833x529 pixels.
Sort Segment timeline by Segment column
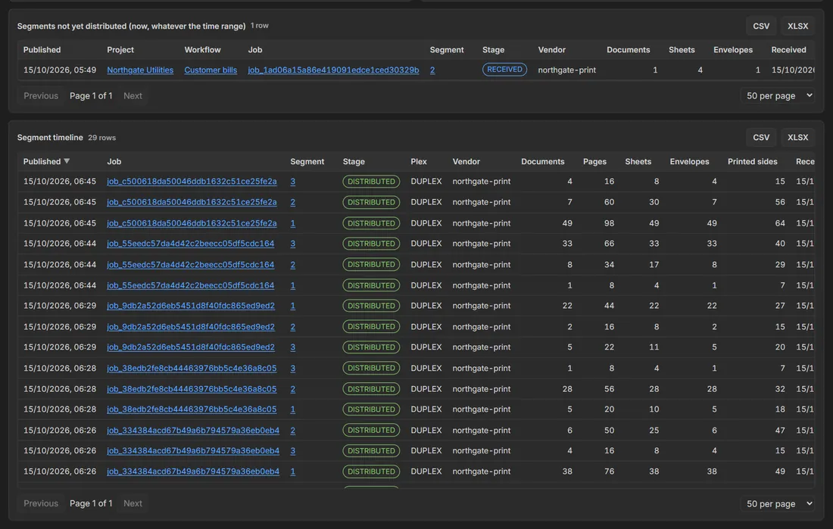coord(307,161)
